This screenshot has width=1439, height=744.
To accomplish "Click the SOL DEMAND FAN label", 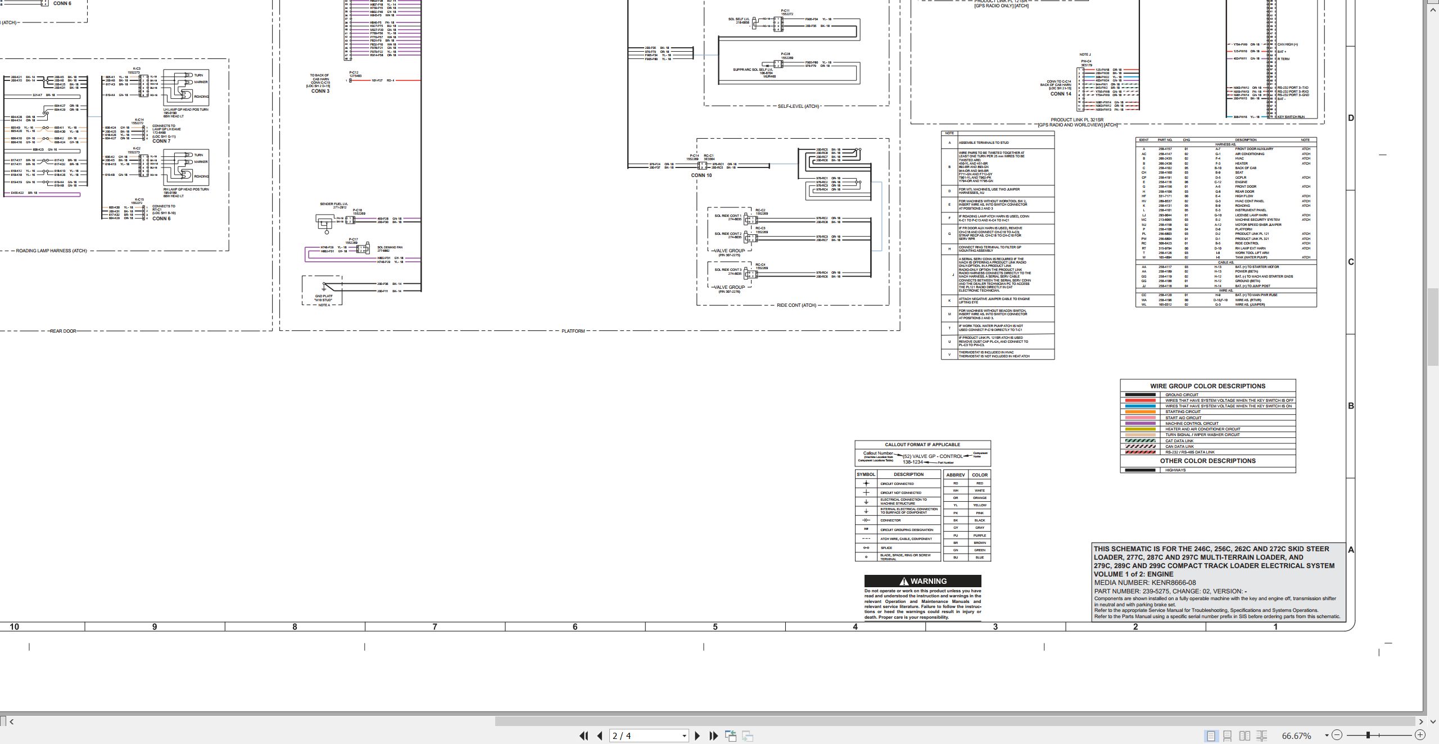I will click(390, 247).
